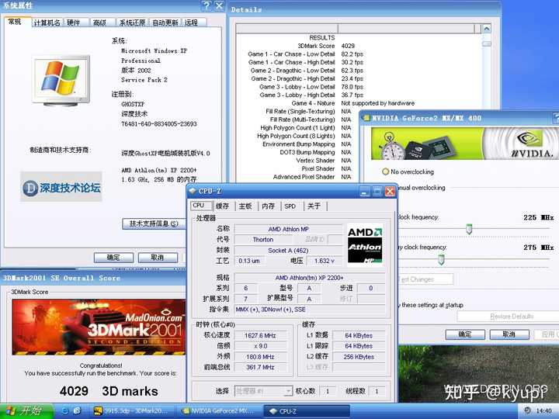Click 取消 in the NVIDIA GeForce2 dialog

(509, 334)
